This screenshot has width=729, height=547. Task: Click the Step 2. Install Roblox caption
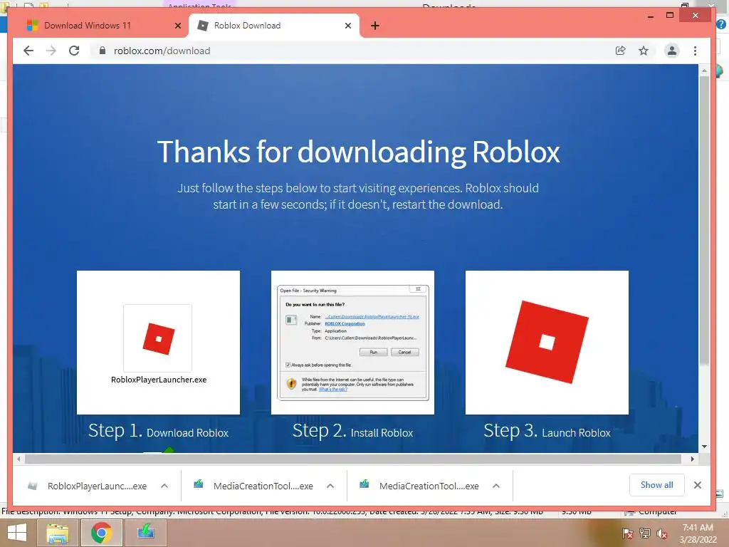(x=353, y=431)
